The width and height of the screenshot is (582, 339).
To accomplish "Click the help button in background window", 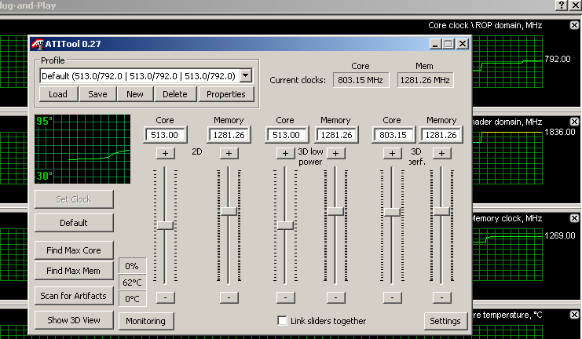I will click(x=561, y=5).
